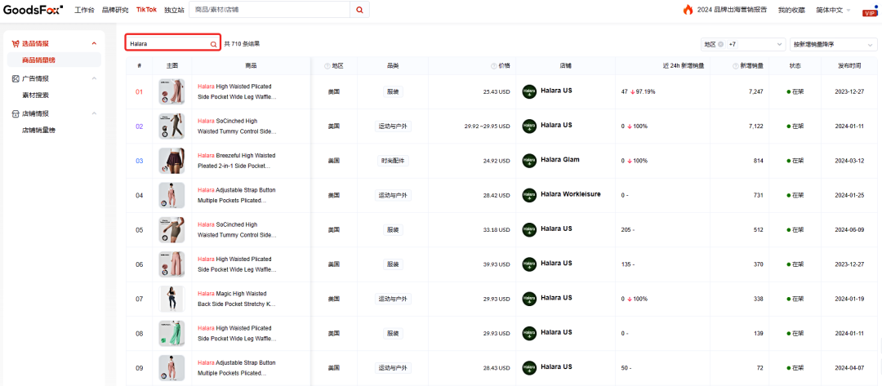Click the top 商品/素材/店铺 search field

click(x=269, y=10)
